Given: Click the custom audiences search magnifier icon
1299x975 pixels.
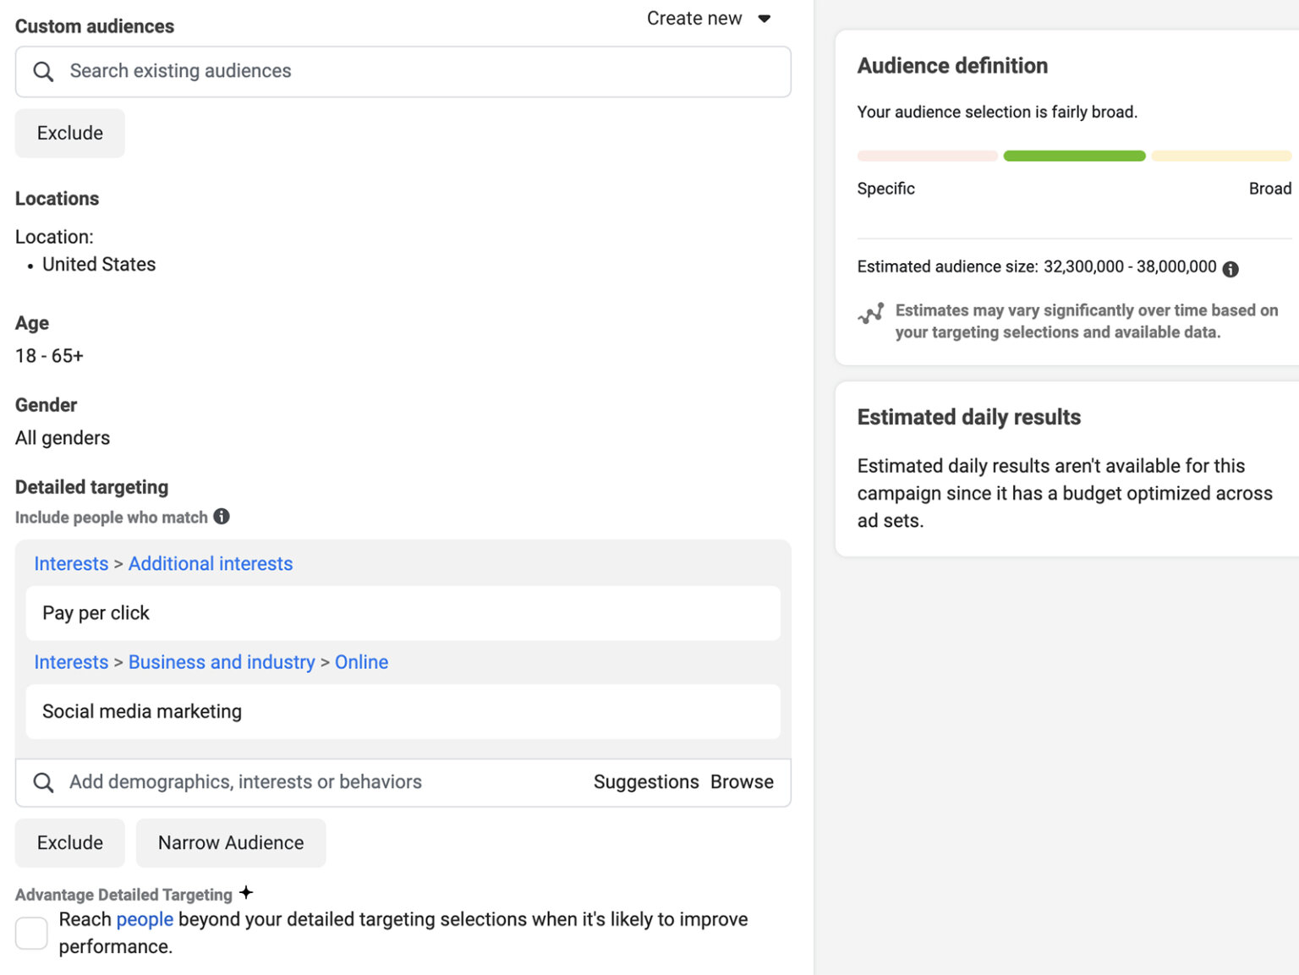Looking at the screenshot, I should pos(43,72).
